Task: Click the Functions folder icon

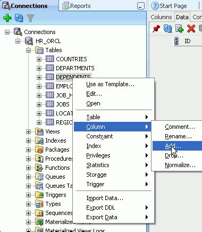Action: coord(39,168)
